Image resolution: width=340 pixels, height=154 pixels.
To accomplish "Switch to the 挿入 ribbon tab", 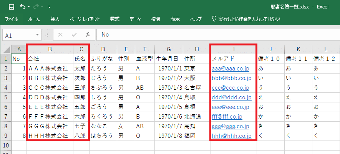I will point(55,19).
